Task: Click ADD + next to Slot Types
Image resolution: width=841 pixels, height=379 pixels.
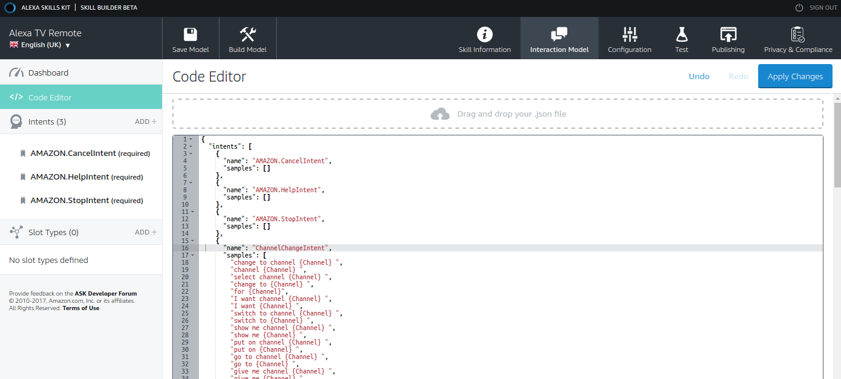Action: pyautogui.click(x=146, y=232)
